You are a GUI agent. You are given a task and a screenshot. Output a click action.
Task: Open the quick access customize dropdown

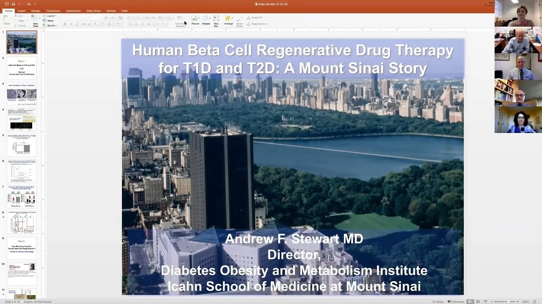(x=35, y=4)
